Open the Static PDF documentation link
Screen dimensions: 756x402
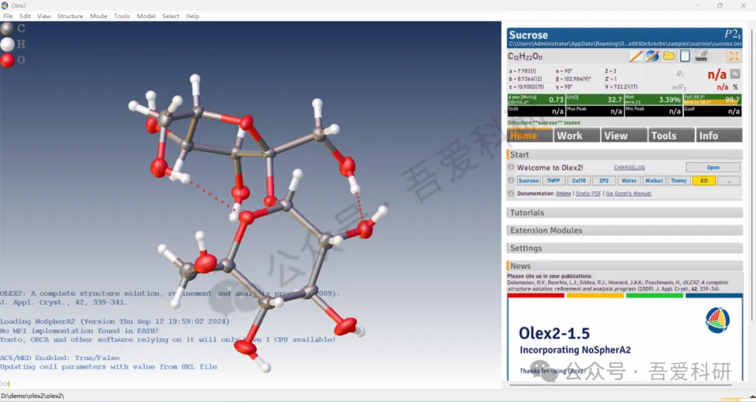[x=588, y=194]
